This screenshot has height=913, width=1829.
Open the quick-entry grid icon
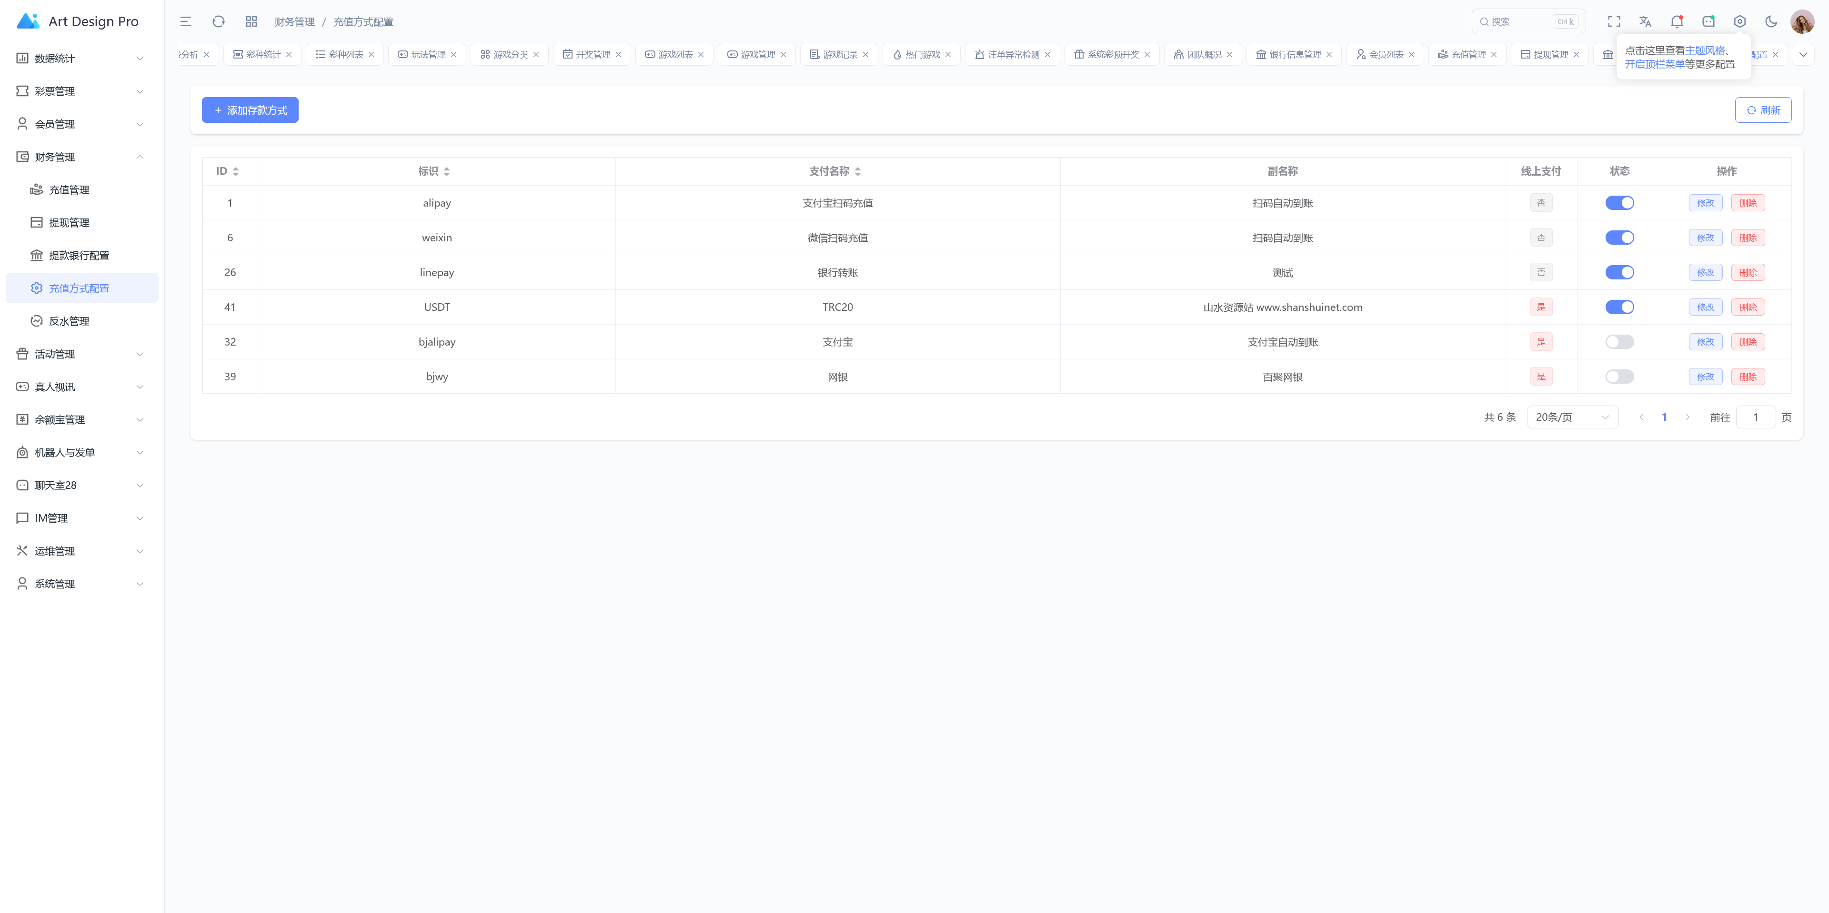point(251,21)
